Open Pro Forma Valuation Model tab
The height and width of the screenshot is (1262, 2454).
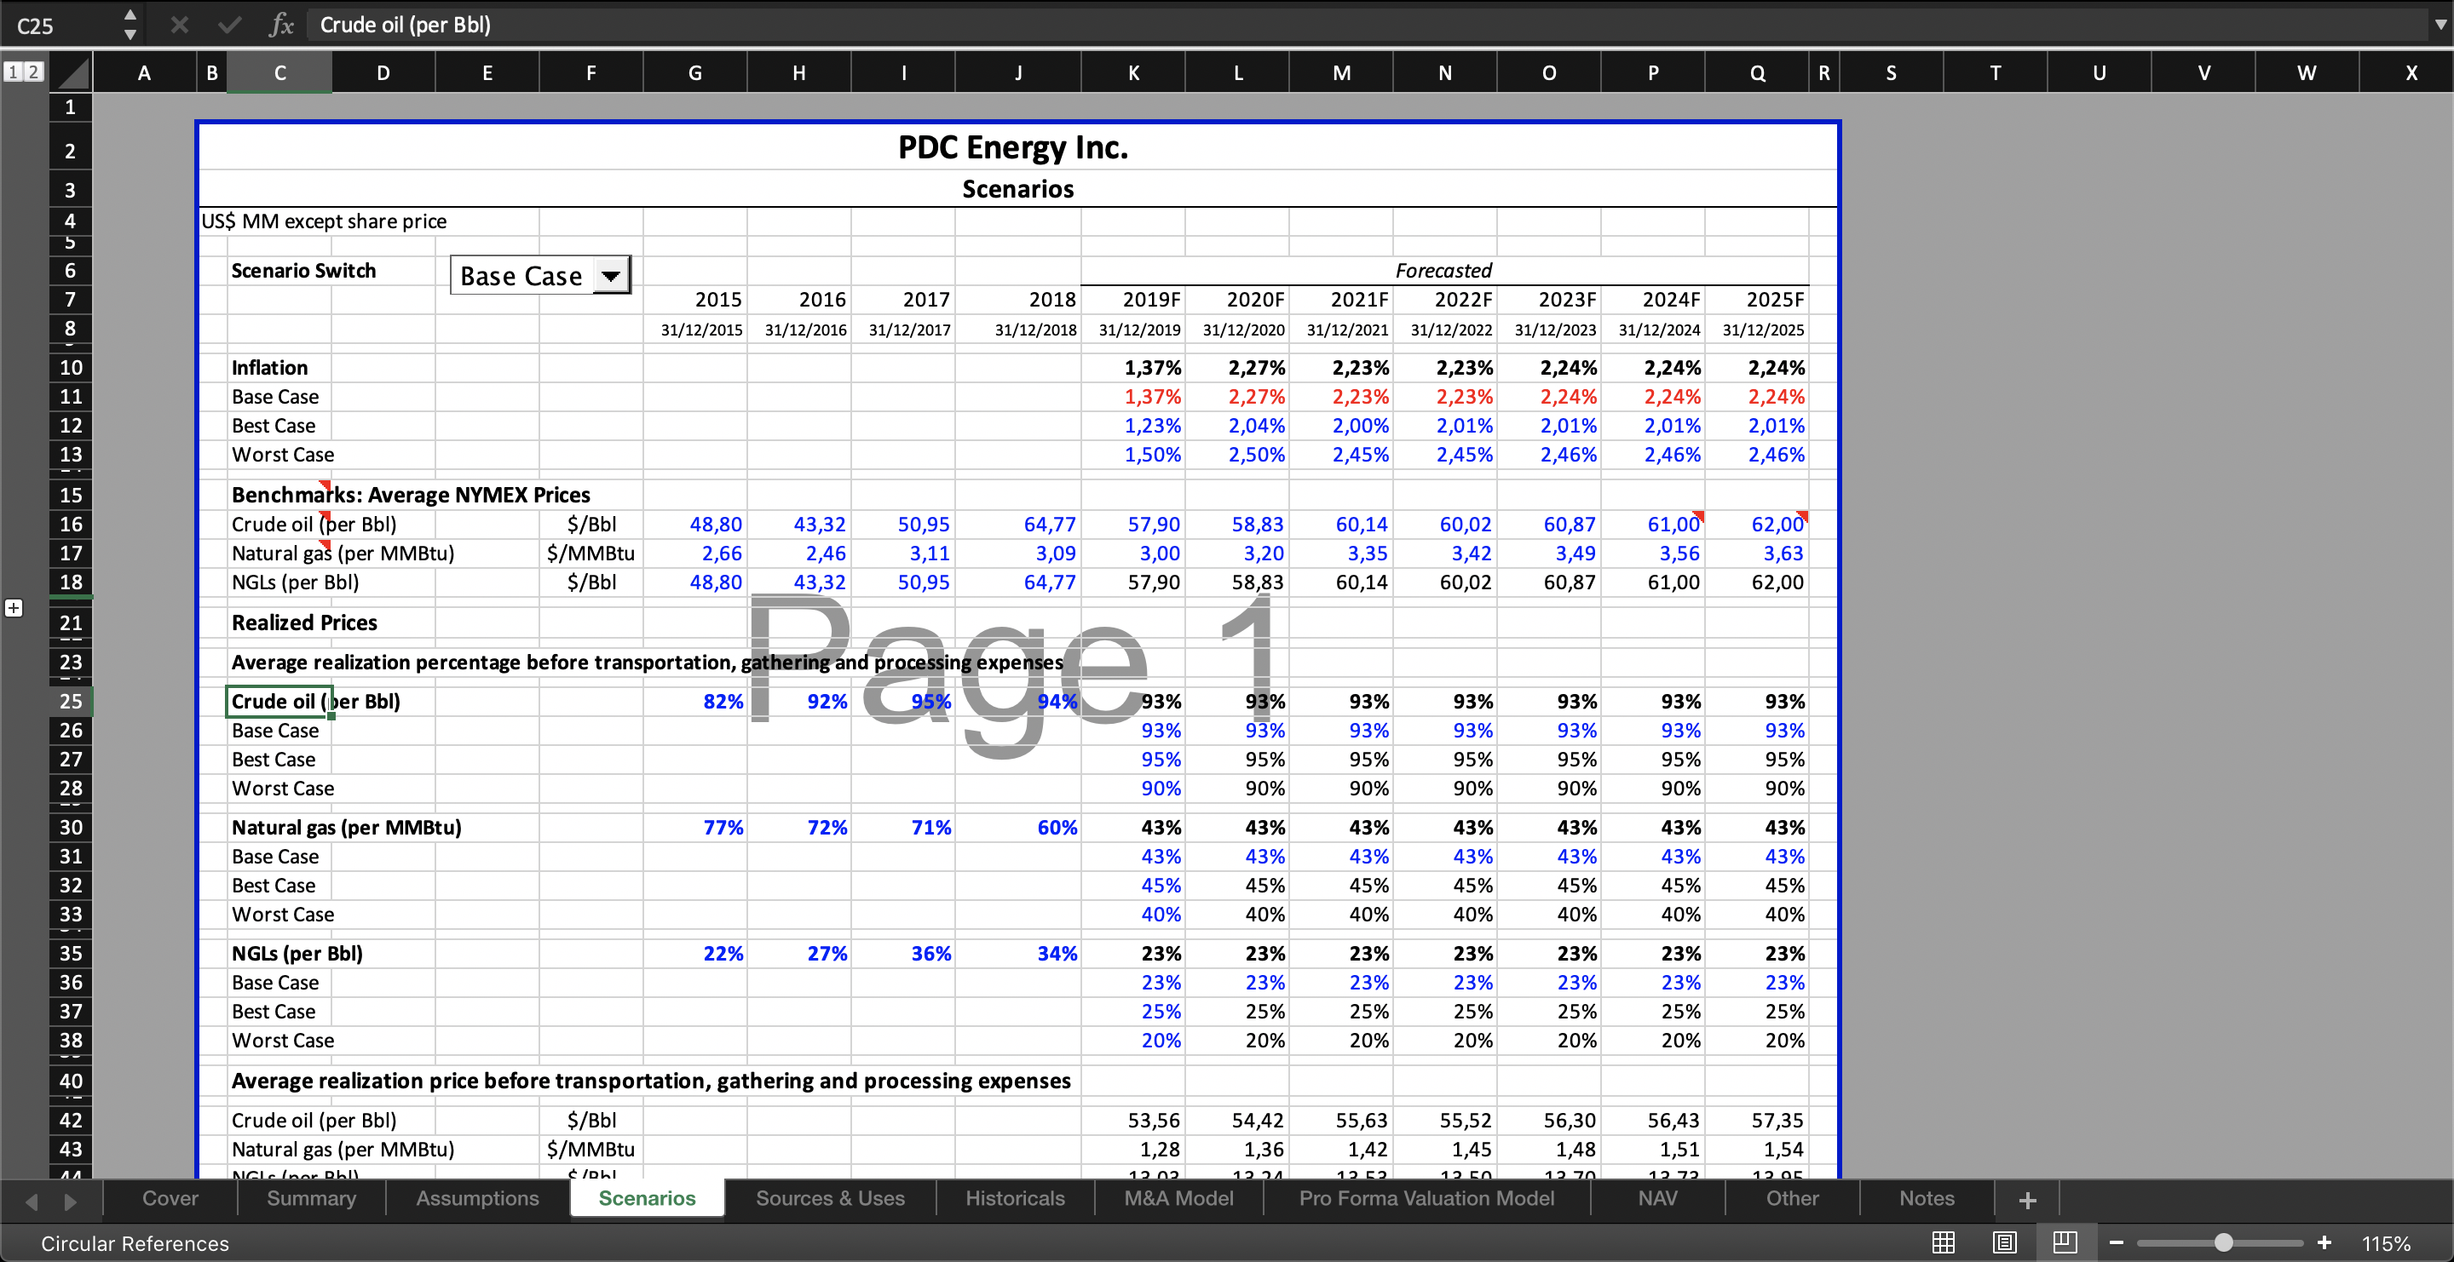tap(1426, 1198)
